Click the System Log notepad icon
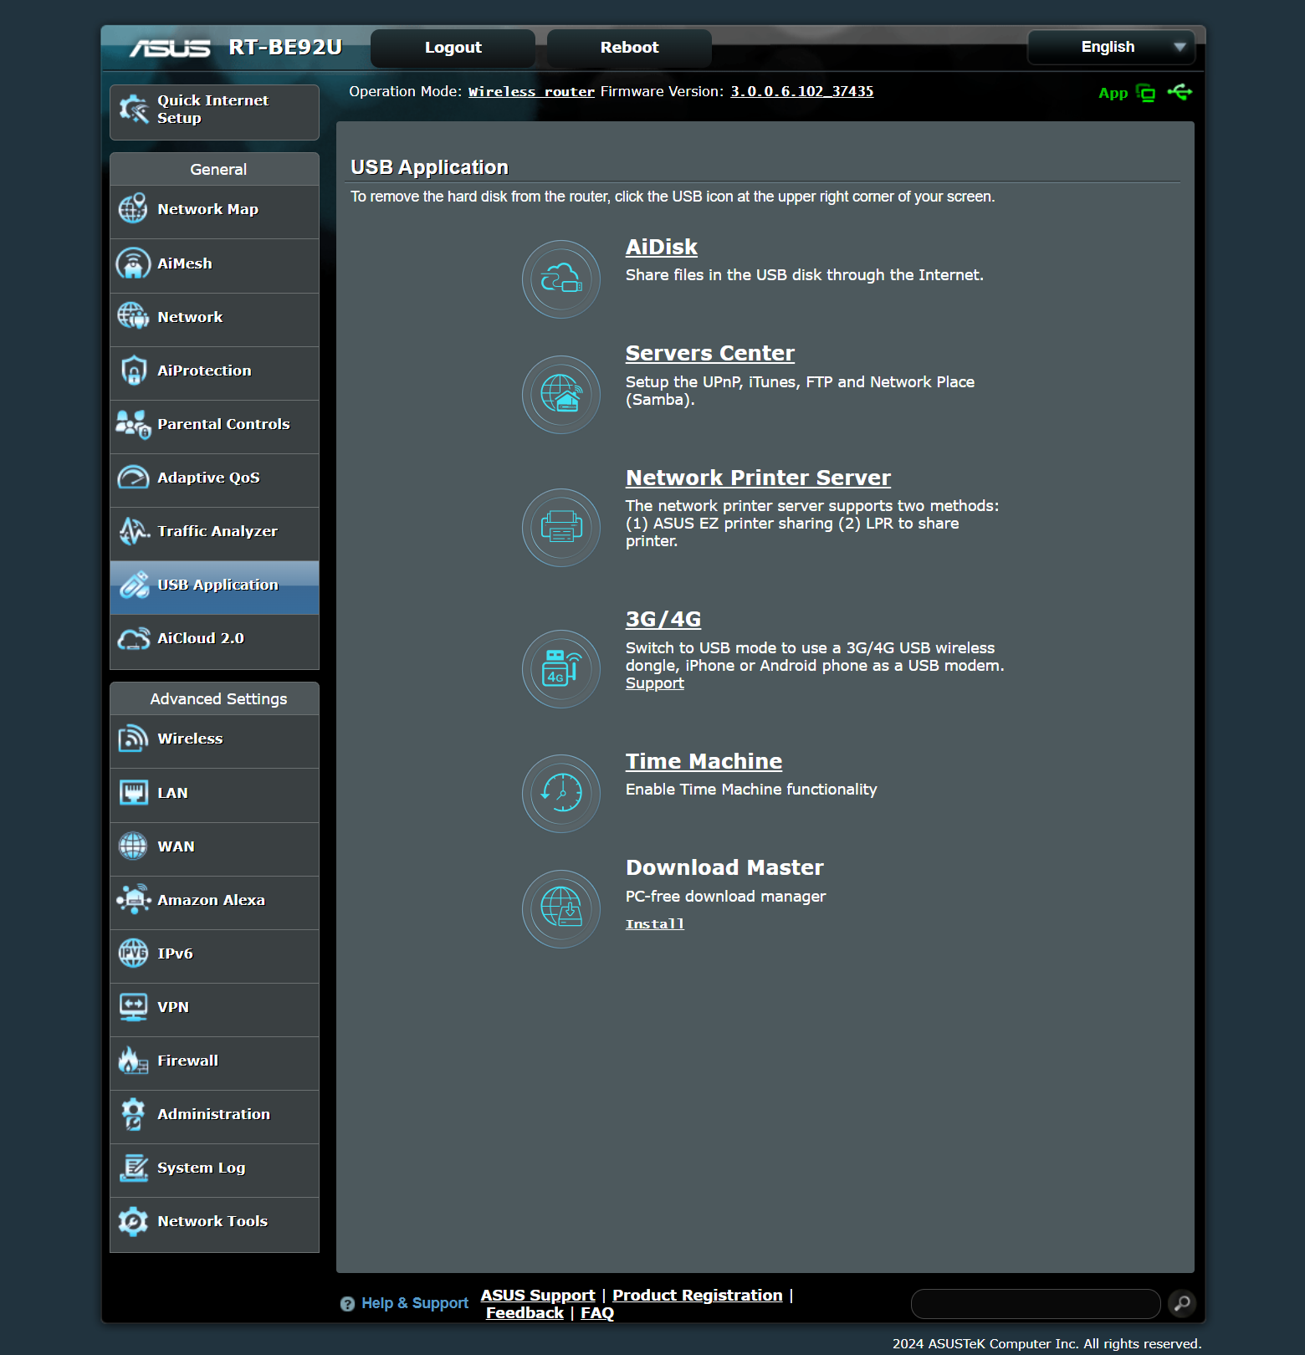The height and width of the screenshot is (1355, 1305). pyautogui.click(x=133, y=1168)
